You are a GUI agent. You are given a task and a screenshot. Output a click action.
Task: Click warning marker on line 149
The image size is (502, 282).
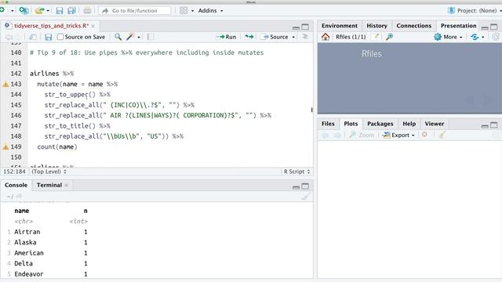(5, 147)
